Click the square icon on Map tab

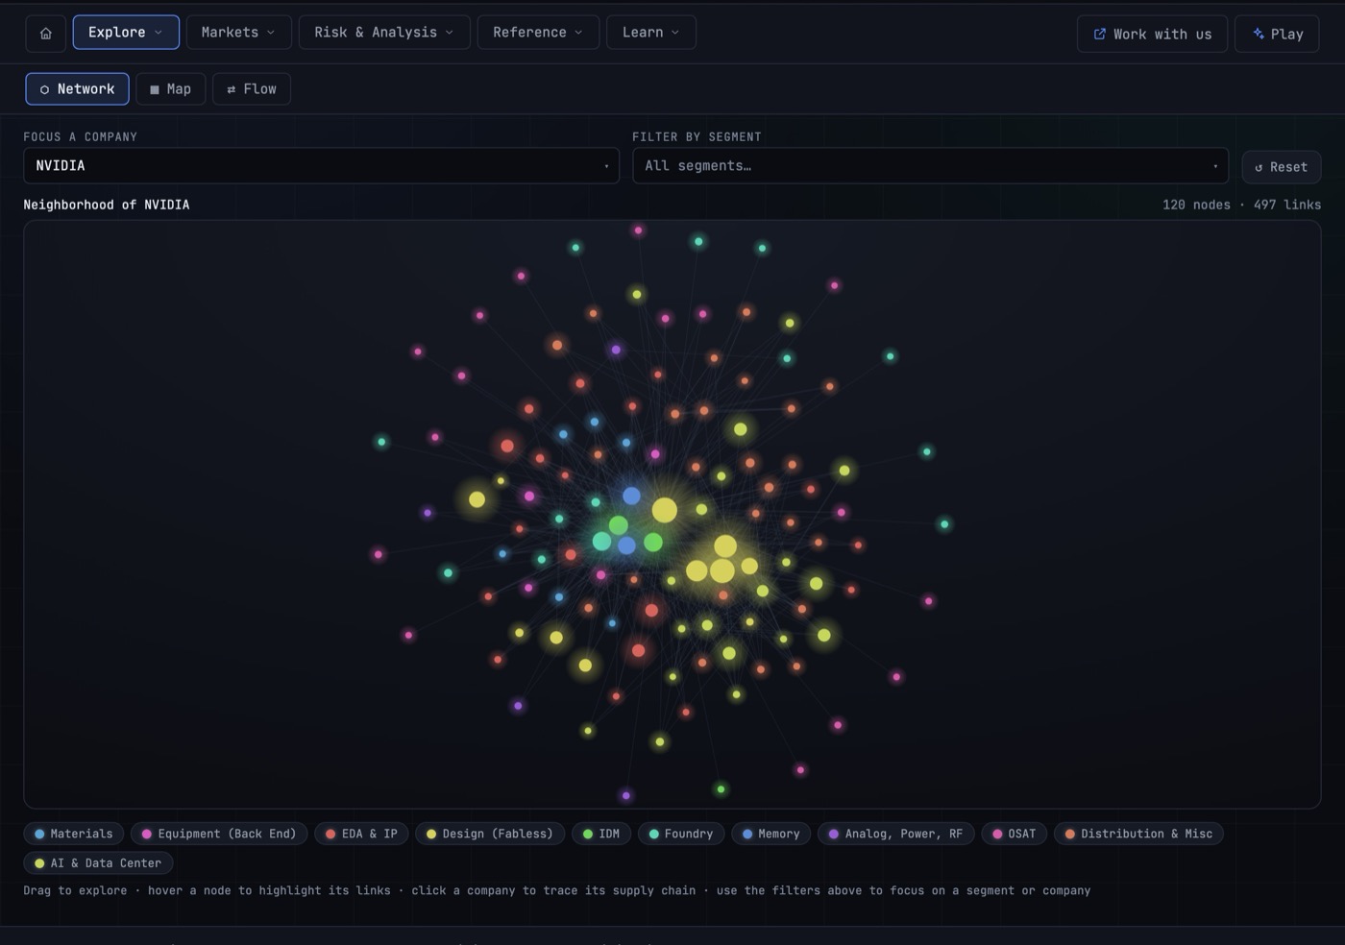[155, 89]
